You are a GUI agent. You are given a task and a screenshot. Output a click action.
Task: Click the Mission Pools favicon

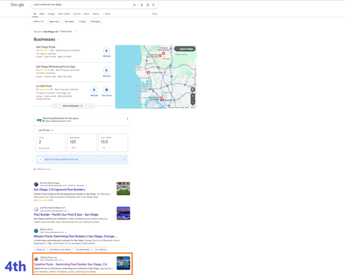(x=36, y=231)
